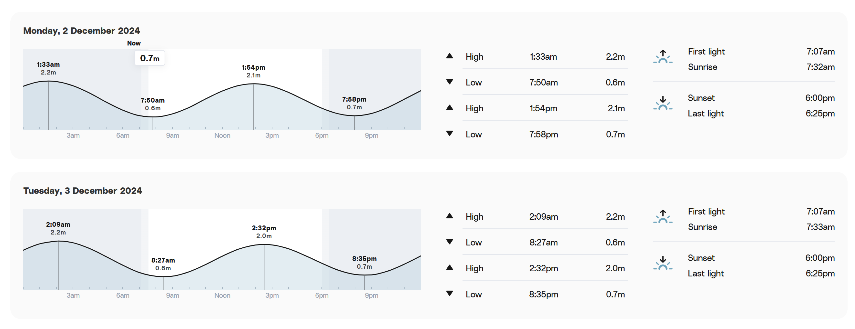Screen dimensions: 855x329
Task: Click the Monday sunrise icon
Action: tap(663, 57)
